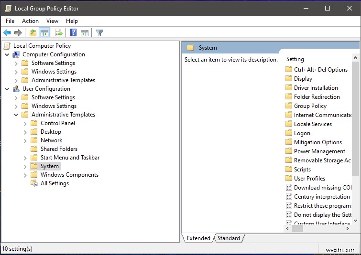Screen dimensions: 361x255
Task: Click the Back arrow toolbar icon
Action: (7, 33)
